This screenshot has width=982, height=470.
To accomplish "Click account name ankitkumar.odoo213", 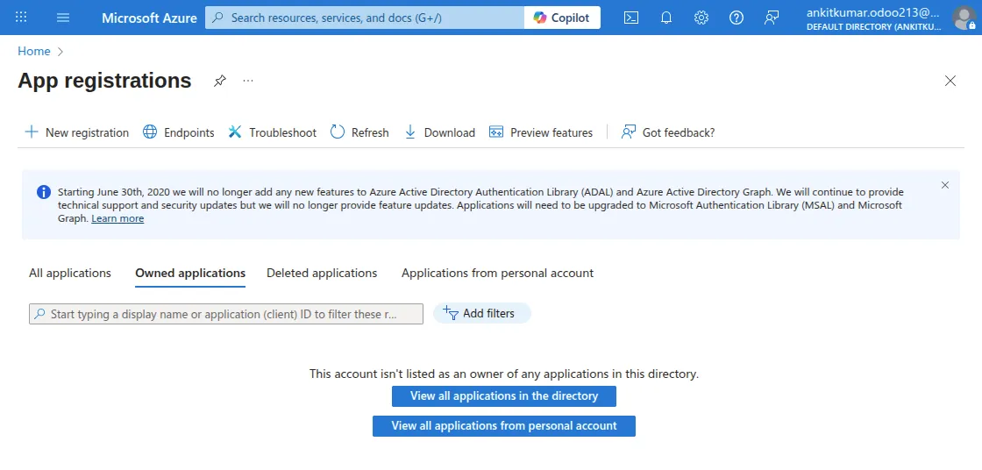I will [x=873, y=11].
